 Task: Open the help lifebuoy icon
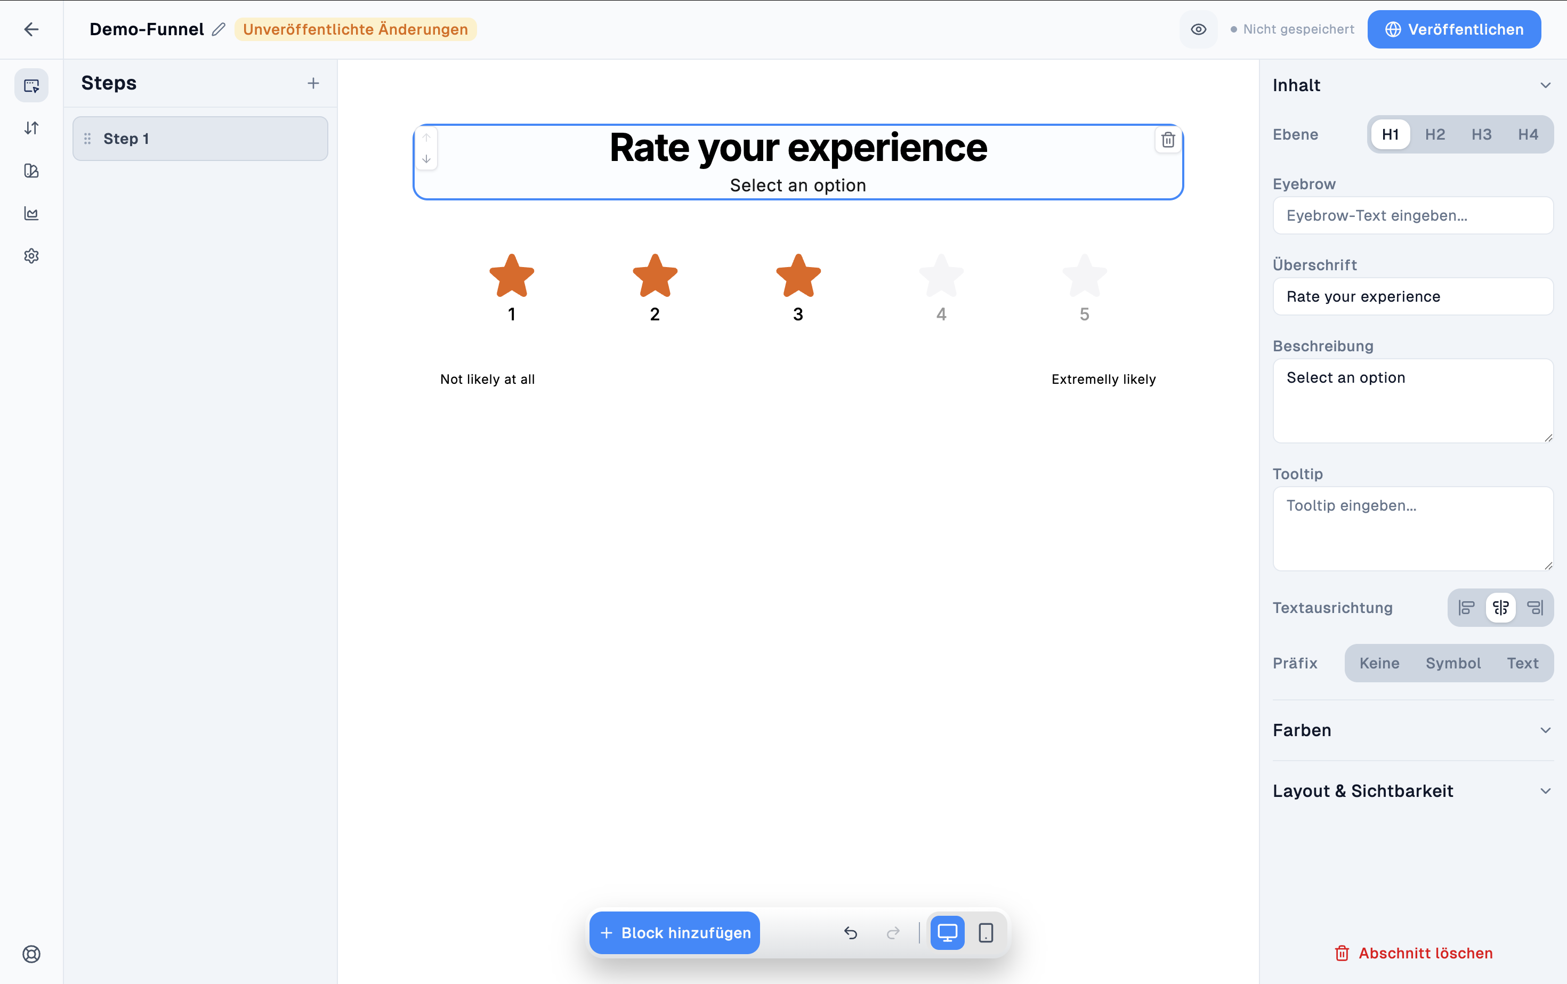(31, 954)
